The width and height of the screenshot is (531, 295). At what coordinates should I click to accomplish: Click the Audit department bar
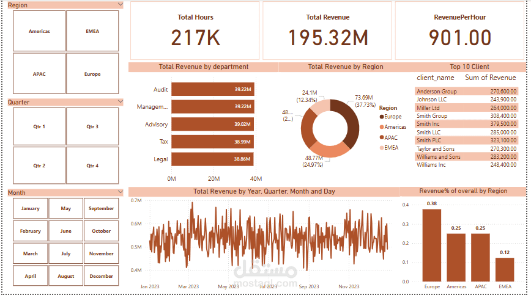click(213, 89)
